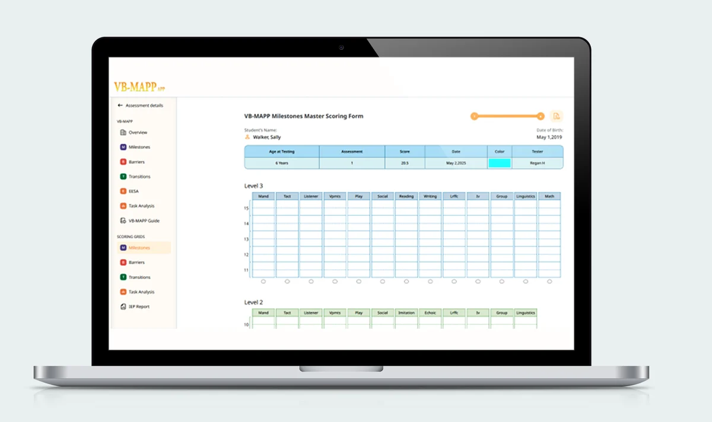
Task: Select the radio button under Math column
Action: coord(549,282)
